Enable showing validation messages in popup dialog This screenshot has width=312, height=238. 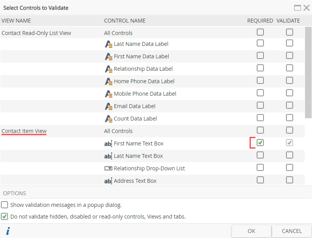click(4, 205)
